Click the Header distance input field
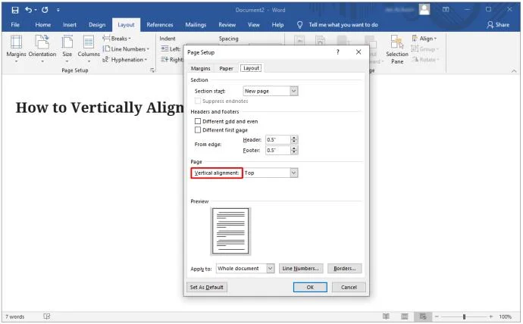The height and width of the screenshot is (324, 523). click(278, 139)
